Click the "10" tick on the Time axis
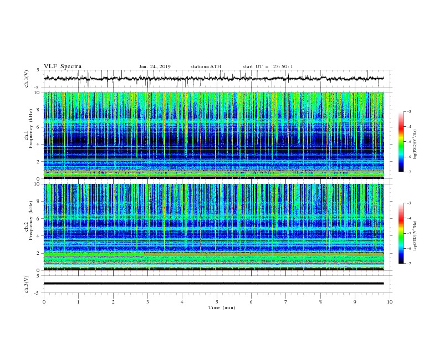Image resolution: width=439 pixels, height=339 pixels. pyautogui.click(x=390, y=302)
